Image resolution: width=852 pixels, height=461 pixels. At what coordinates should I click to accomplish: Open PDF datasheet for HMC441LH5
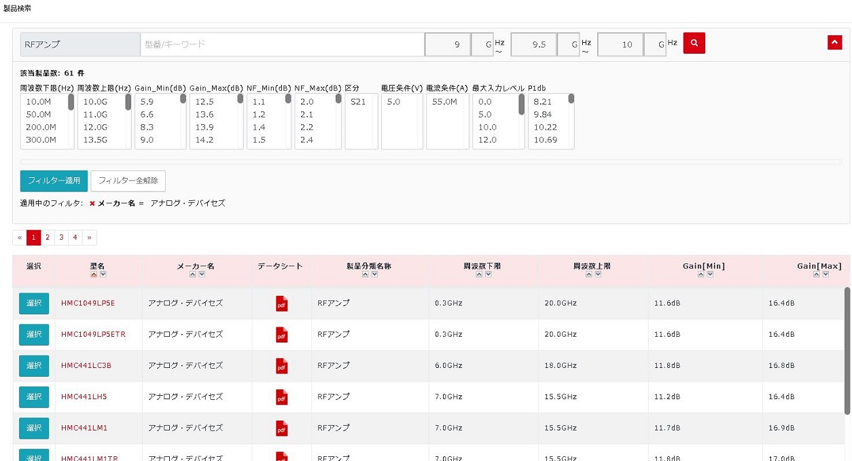[282, 397]
